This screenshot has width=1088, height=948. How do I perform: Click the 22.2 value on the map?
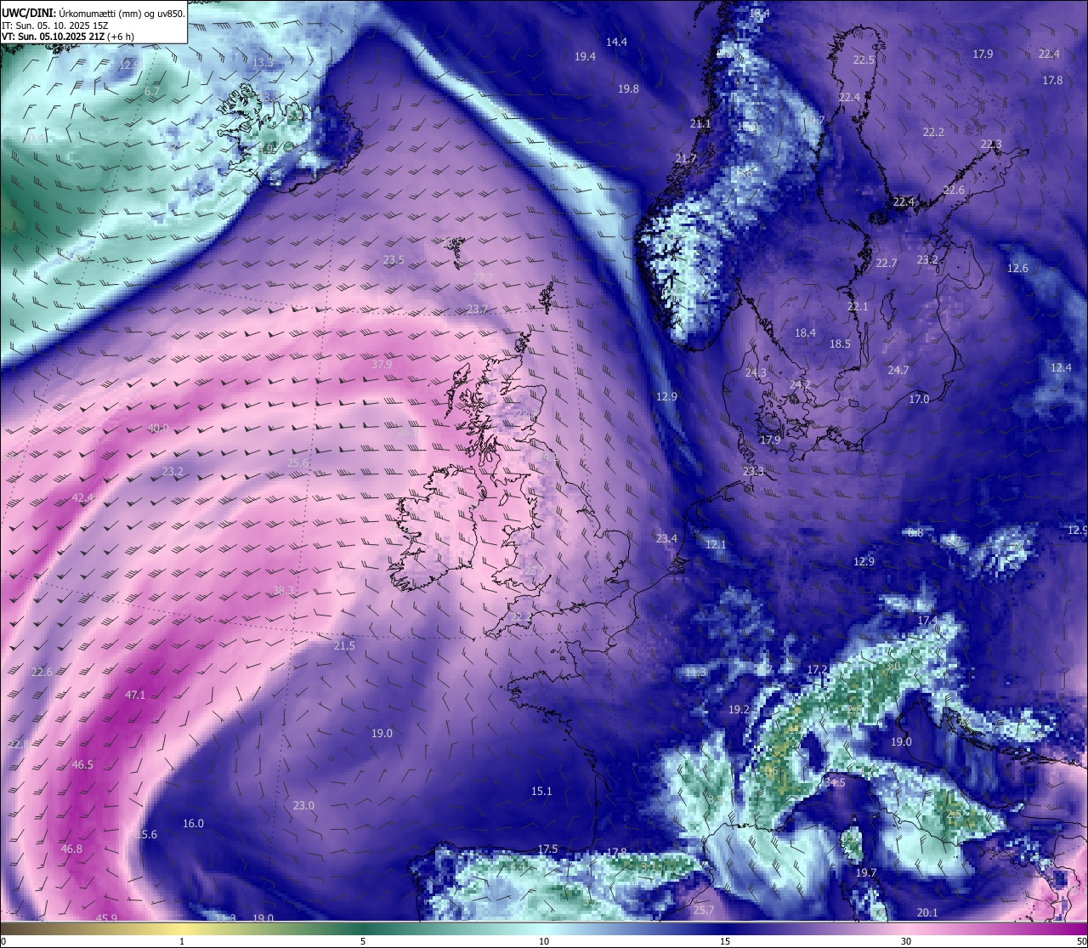(933, 132)
